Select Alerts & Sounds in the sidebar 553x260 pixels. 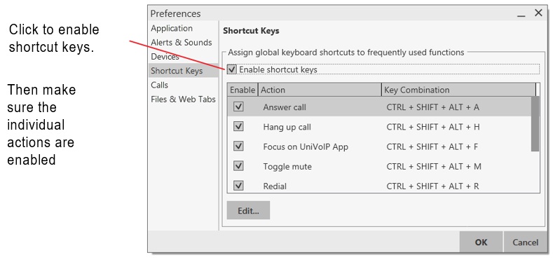tap(182, 42)
